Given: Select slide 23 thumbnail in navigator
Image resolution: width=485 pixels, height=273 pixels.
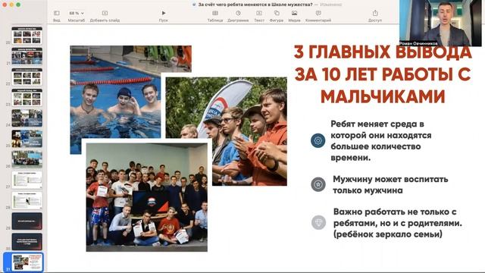Looking at the screenshot, I should [27, 98].
